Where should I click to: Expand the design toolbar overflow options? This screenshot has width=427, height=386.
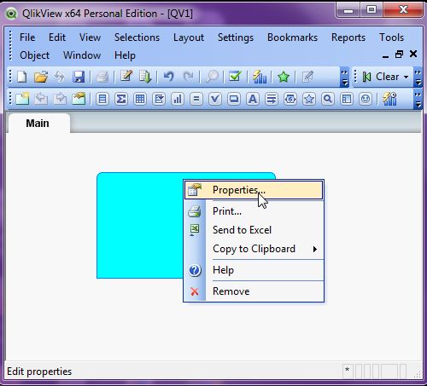418,99
